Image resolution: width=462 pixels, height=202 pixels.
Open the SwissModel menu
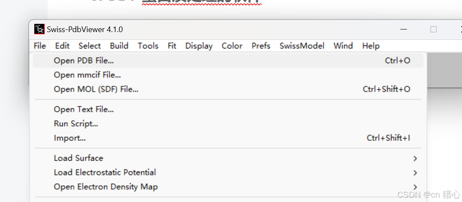(x=302, y=46)
